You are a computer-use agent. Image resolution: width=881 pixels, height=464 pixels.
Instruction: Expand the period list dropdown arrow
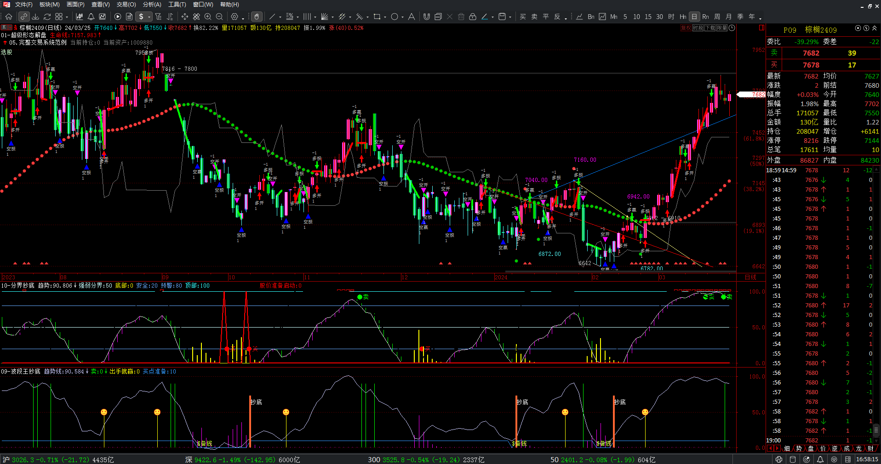pyautogui.click(x=760, y=18)
